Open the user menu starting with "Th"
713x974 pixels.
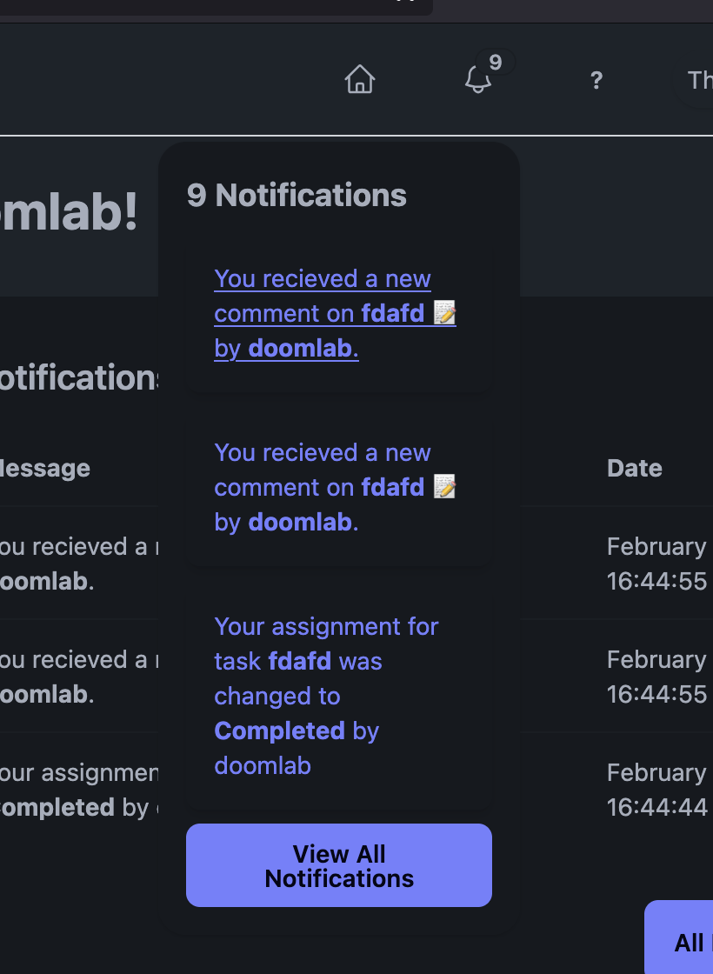coord(699,81)
